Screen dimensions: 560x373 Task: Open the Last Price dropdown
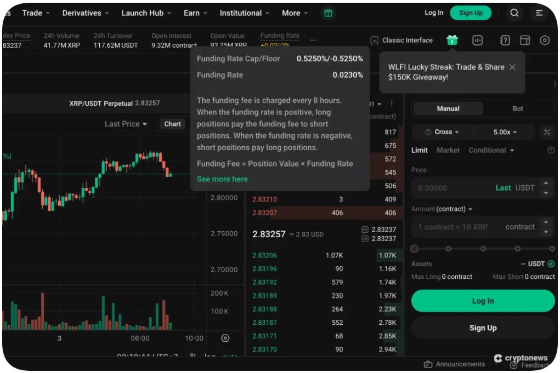click(126, 124)
